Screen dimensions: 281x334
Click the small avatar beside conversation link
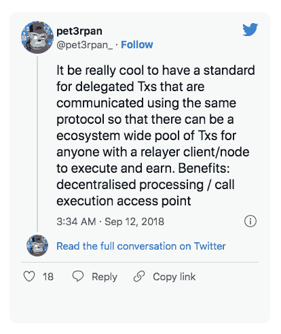(37, 246)
